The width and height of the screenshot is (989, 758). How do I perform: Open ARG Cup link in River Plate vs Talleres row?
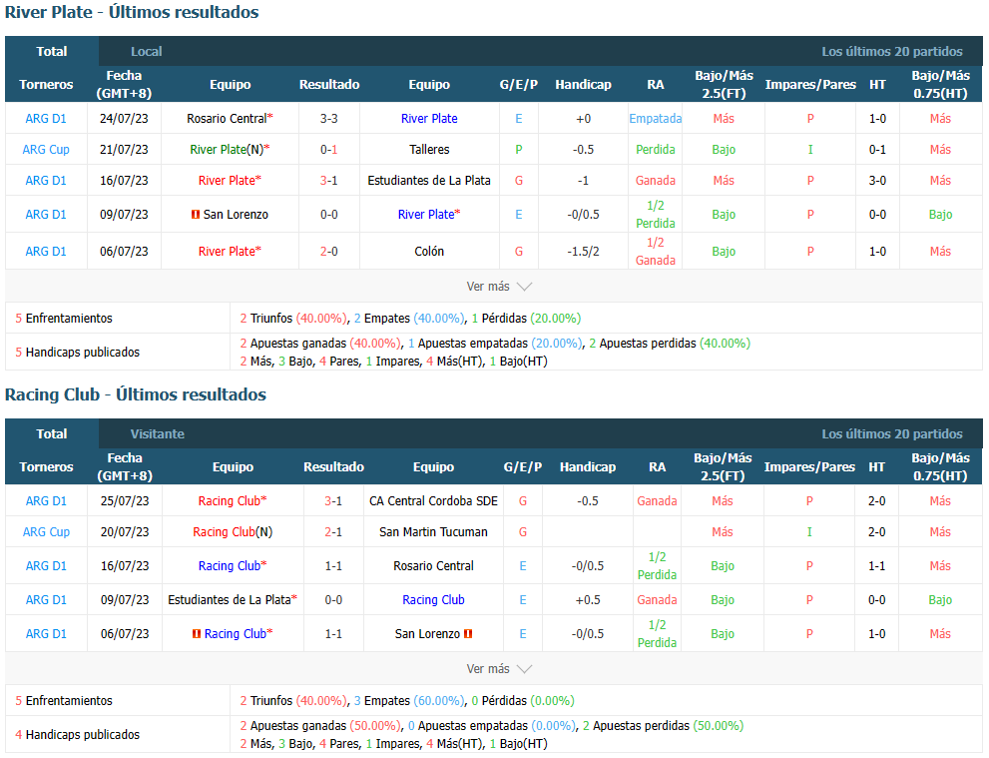click(46, 150)
